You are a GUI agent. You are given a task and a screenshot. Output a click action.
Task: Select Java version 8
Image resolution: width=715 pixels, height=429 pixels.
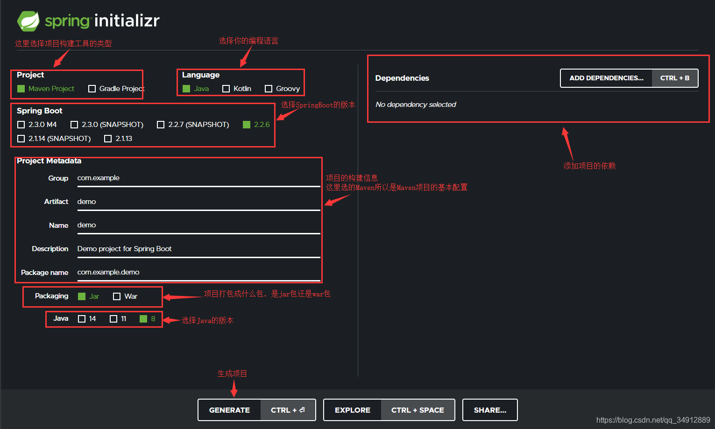(x=148, y=319)
